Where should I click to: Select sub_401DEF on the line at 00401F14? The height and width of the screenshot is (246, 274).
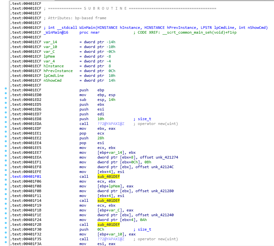click(x=109, y=201)
